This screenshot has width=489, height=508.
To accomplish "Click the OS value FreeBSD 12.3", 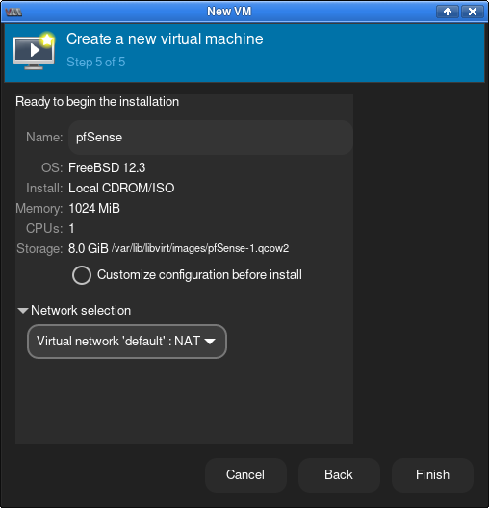I will click(107, 167).
